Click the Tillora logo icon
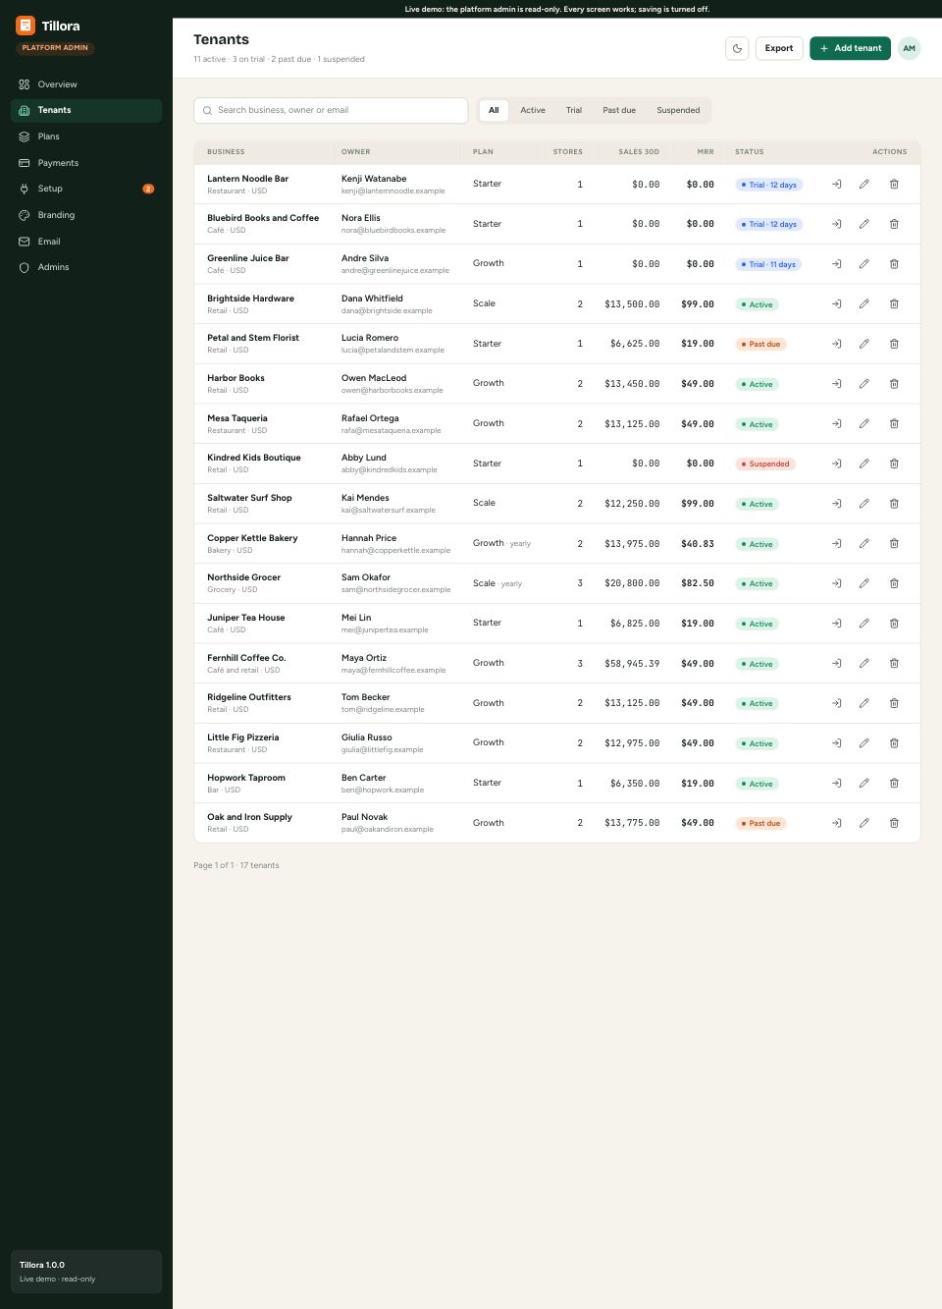 [x=26, y=26]
